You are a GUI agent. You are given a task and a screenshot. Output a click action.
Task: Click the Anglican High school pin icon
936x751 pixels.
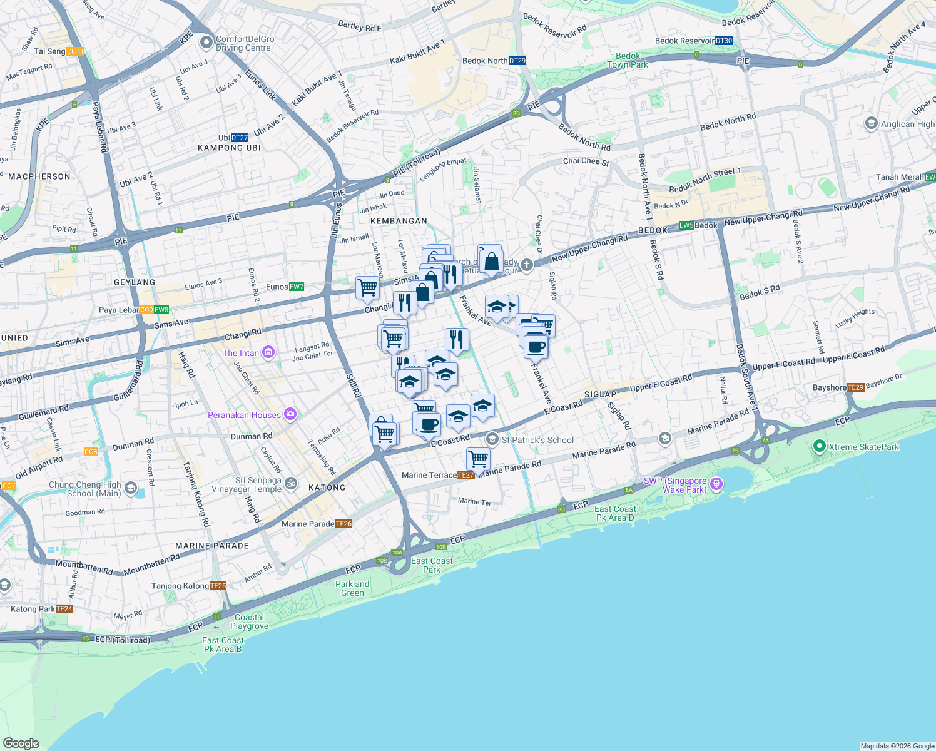871,123
